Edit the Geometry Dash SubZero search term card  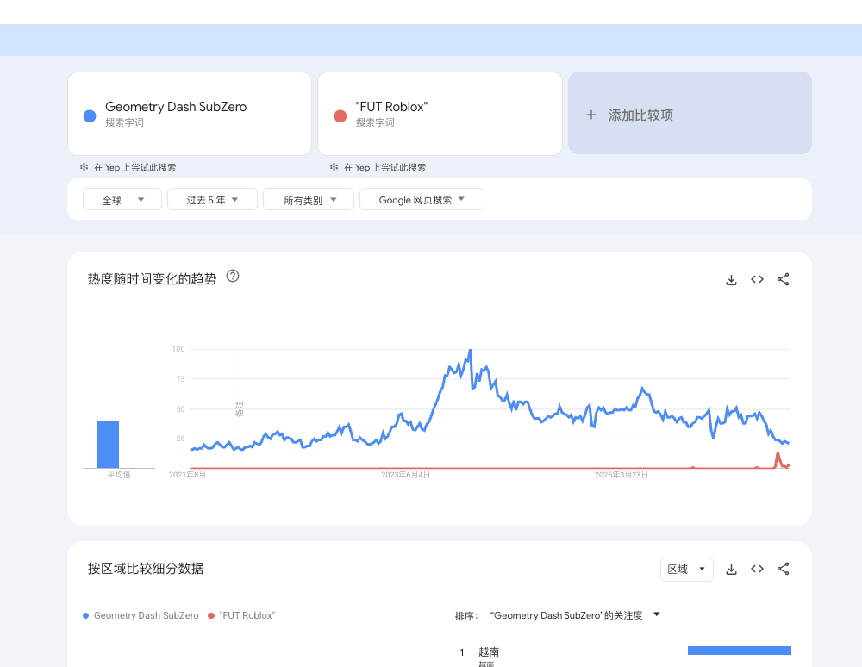point(190,114)
